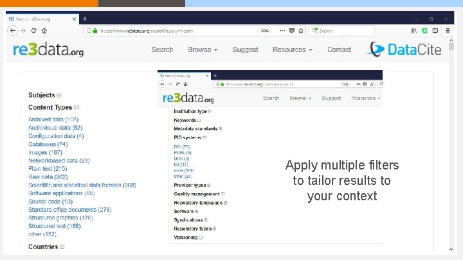Go to the Home page icon
The width and height of the screenshot is (463, 260).
pyautogui.click(x=44, y=31)
